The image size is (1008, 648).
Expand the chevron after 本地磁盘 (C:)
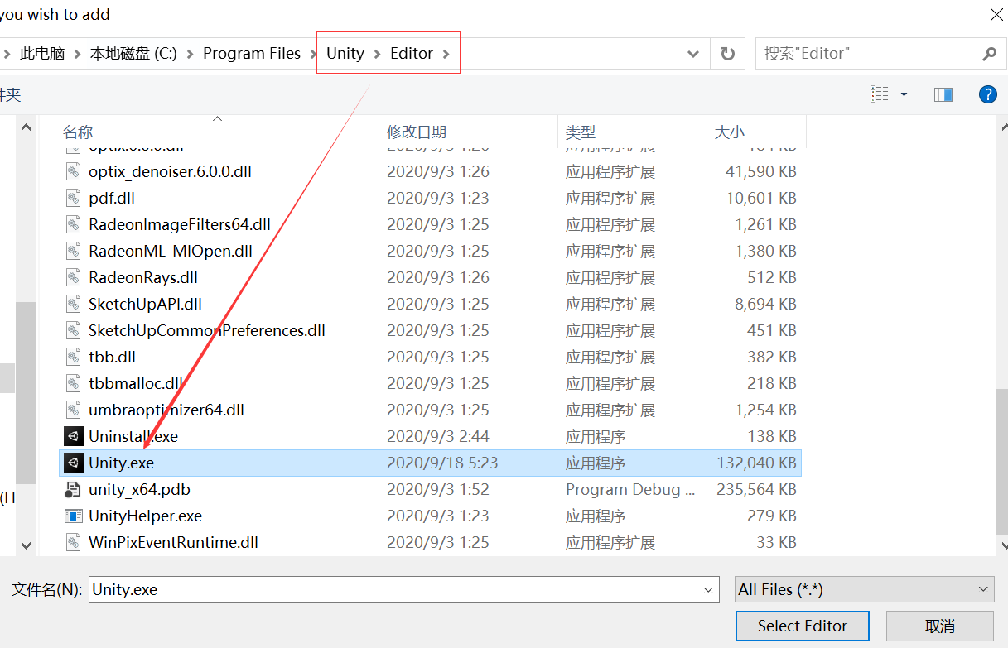tap(190, 54)
